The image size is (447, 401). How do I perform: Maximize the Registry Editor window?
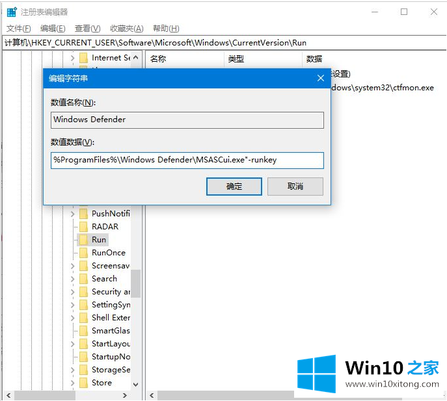[x=404, y=12]
